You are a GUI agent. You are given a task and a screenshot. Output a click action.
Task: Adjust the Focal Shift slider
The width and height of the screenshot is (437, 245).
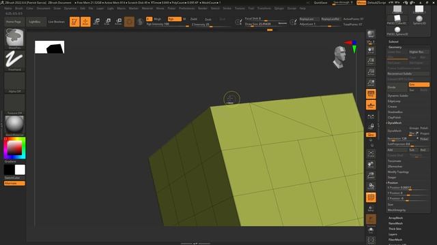(x=266, y=19)
